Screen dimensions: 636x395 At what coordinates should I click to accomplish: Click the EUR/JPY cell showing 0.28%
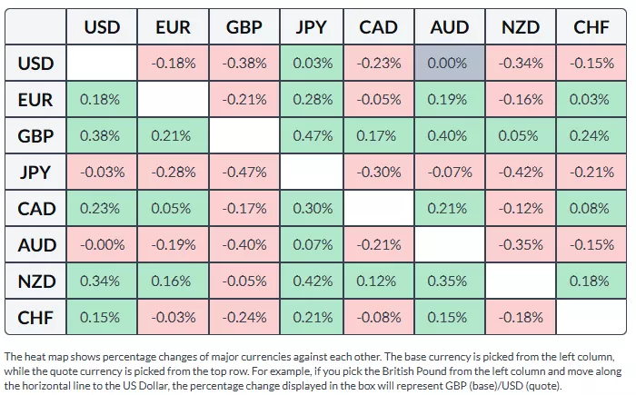coord(312,100)
